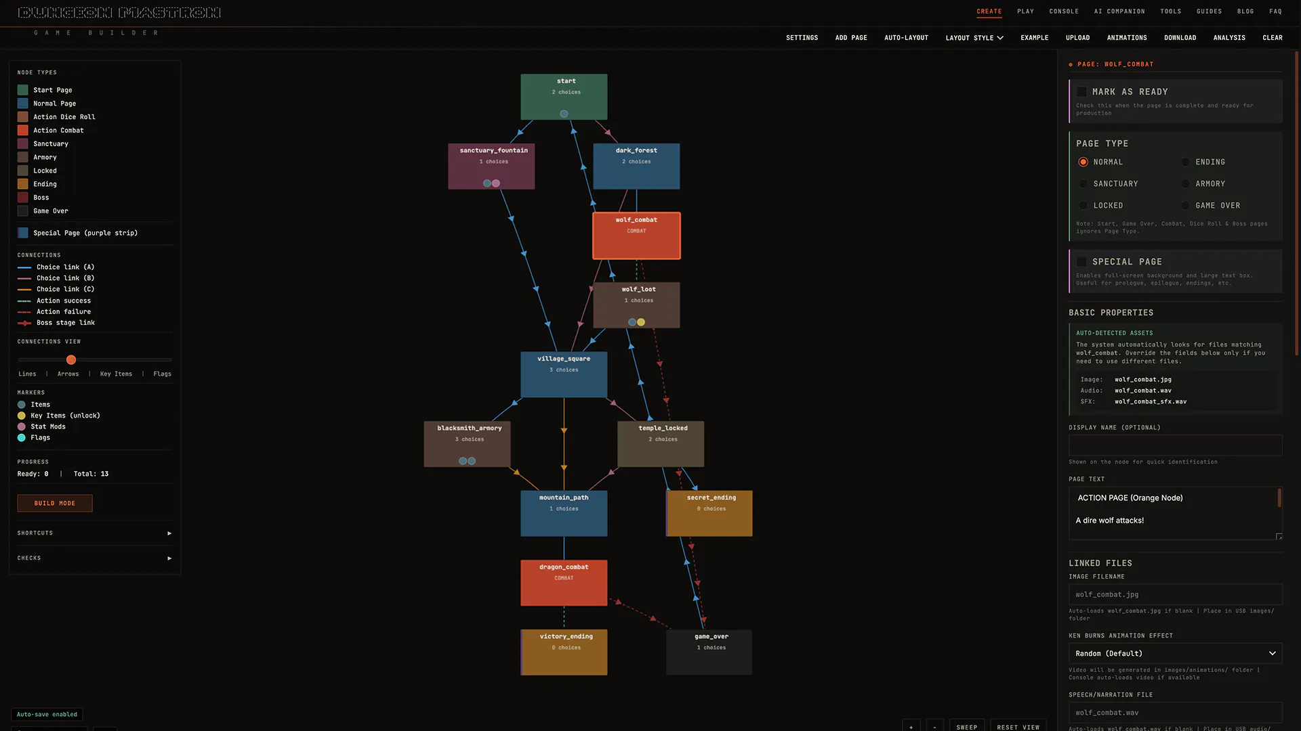Select the dragon_combat node
Viewport: 1301px width, 731px height.
pyautogui.click(x=564, y=583)
